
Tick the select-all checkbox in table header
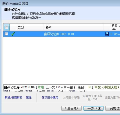pos(7,27)
